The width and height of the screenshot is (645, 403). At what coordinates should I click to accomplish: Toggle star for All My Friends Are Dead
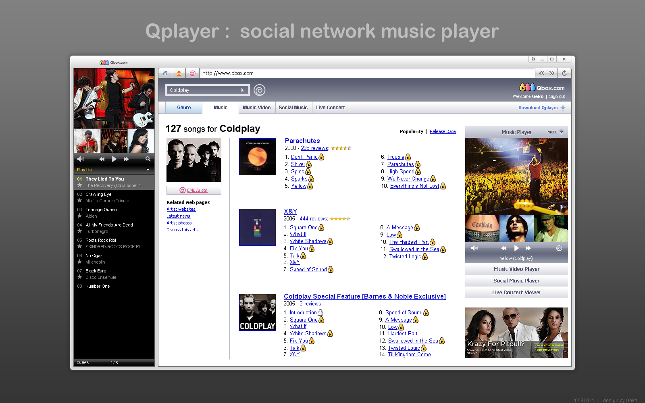click(79, 231)
